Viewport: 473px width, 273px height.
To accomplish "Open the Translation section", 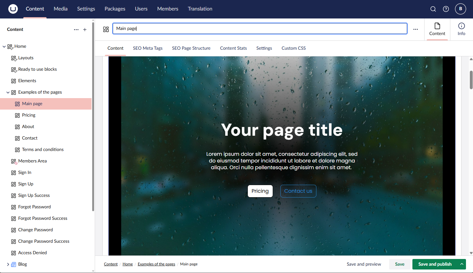I will (200, 9).
